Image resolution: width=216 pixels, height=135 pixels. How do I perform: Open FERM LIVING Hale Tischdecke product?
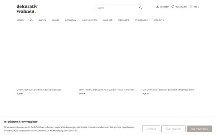coord(168,90)
